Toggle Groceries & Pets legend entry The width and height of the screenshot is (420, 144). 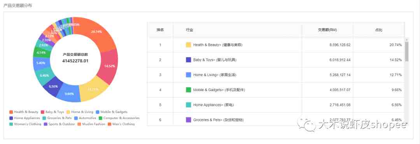tap(57, 118)
